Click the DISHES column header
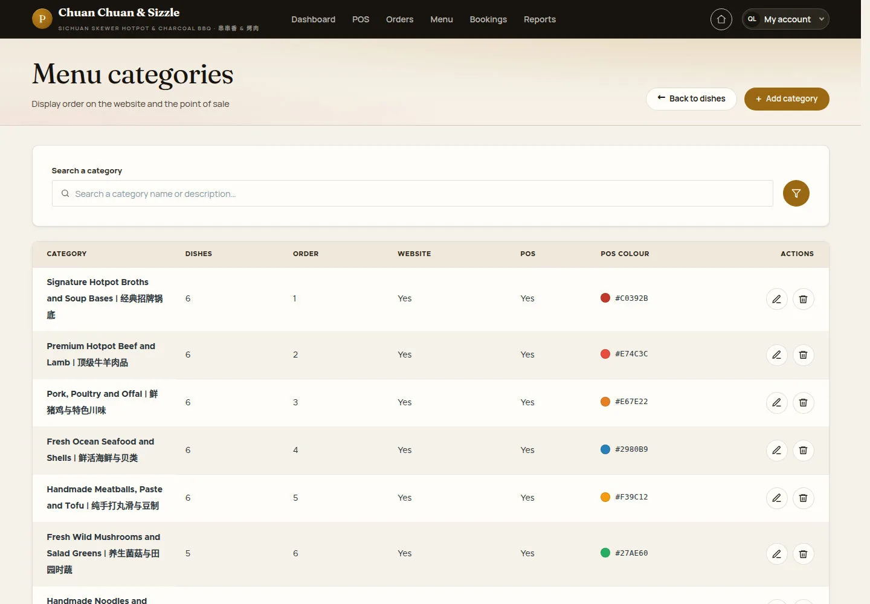This screenshot has width=870, height=604. pyautogui.click(x=199, y=254)
